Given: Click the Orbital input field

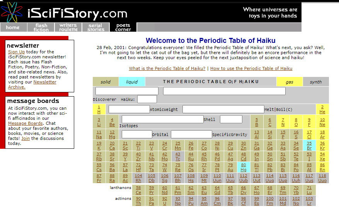Looking at the screenshot, I should pos(137,134).
